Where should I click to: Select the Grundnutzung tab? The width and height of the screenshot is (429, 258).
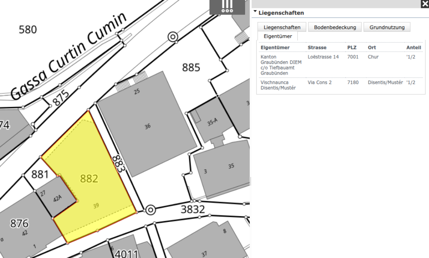[x=387, y=27]
